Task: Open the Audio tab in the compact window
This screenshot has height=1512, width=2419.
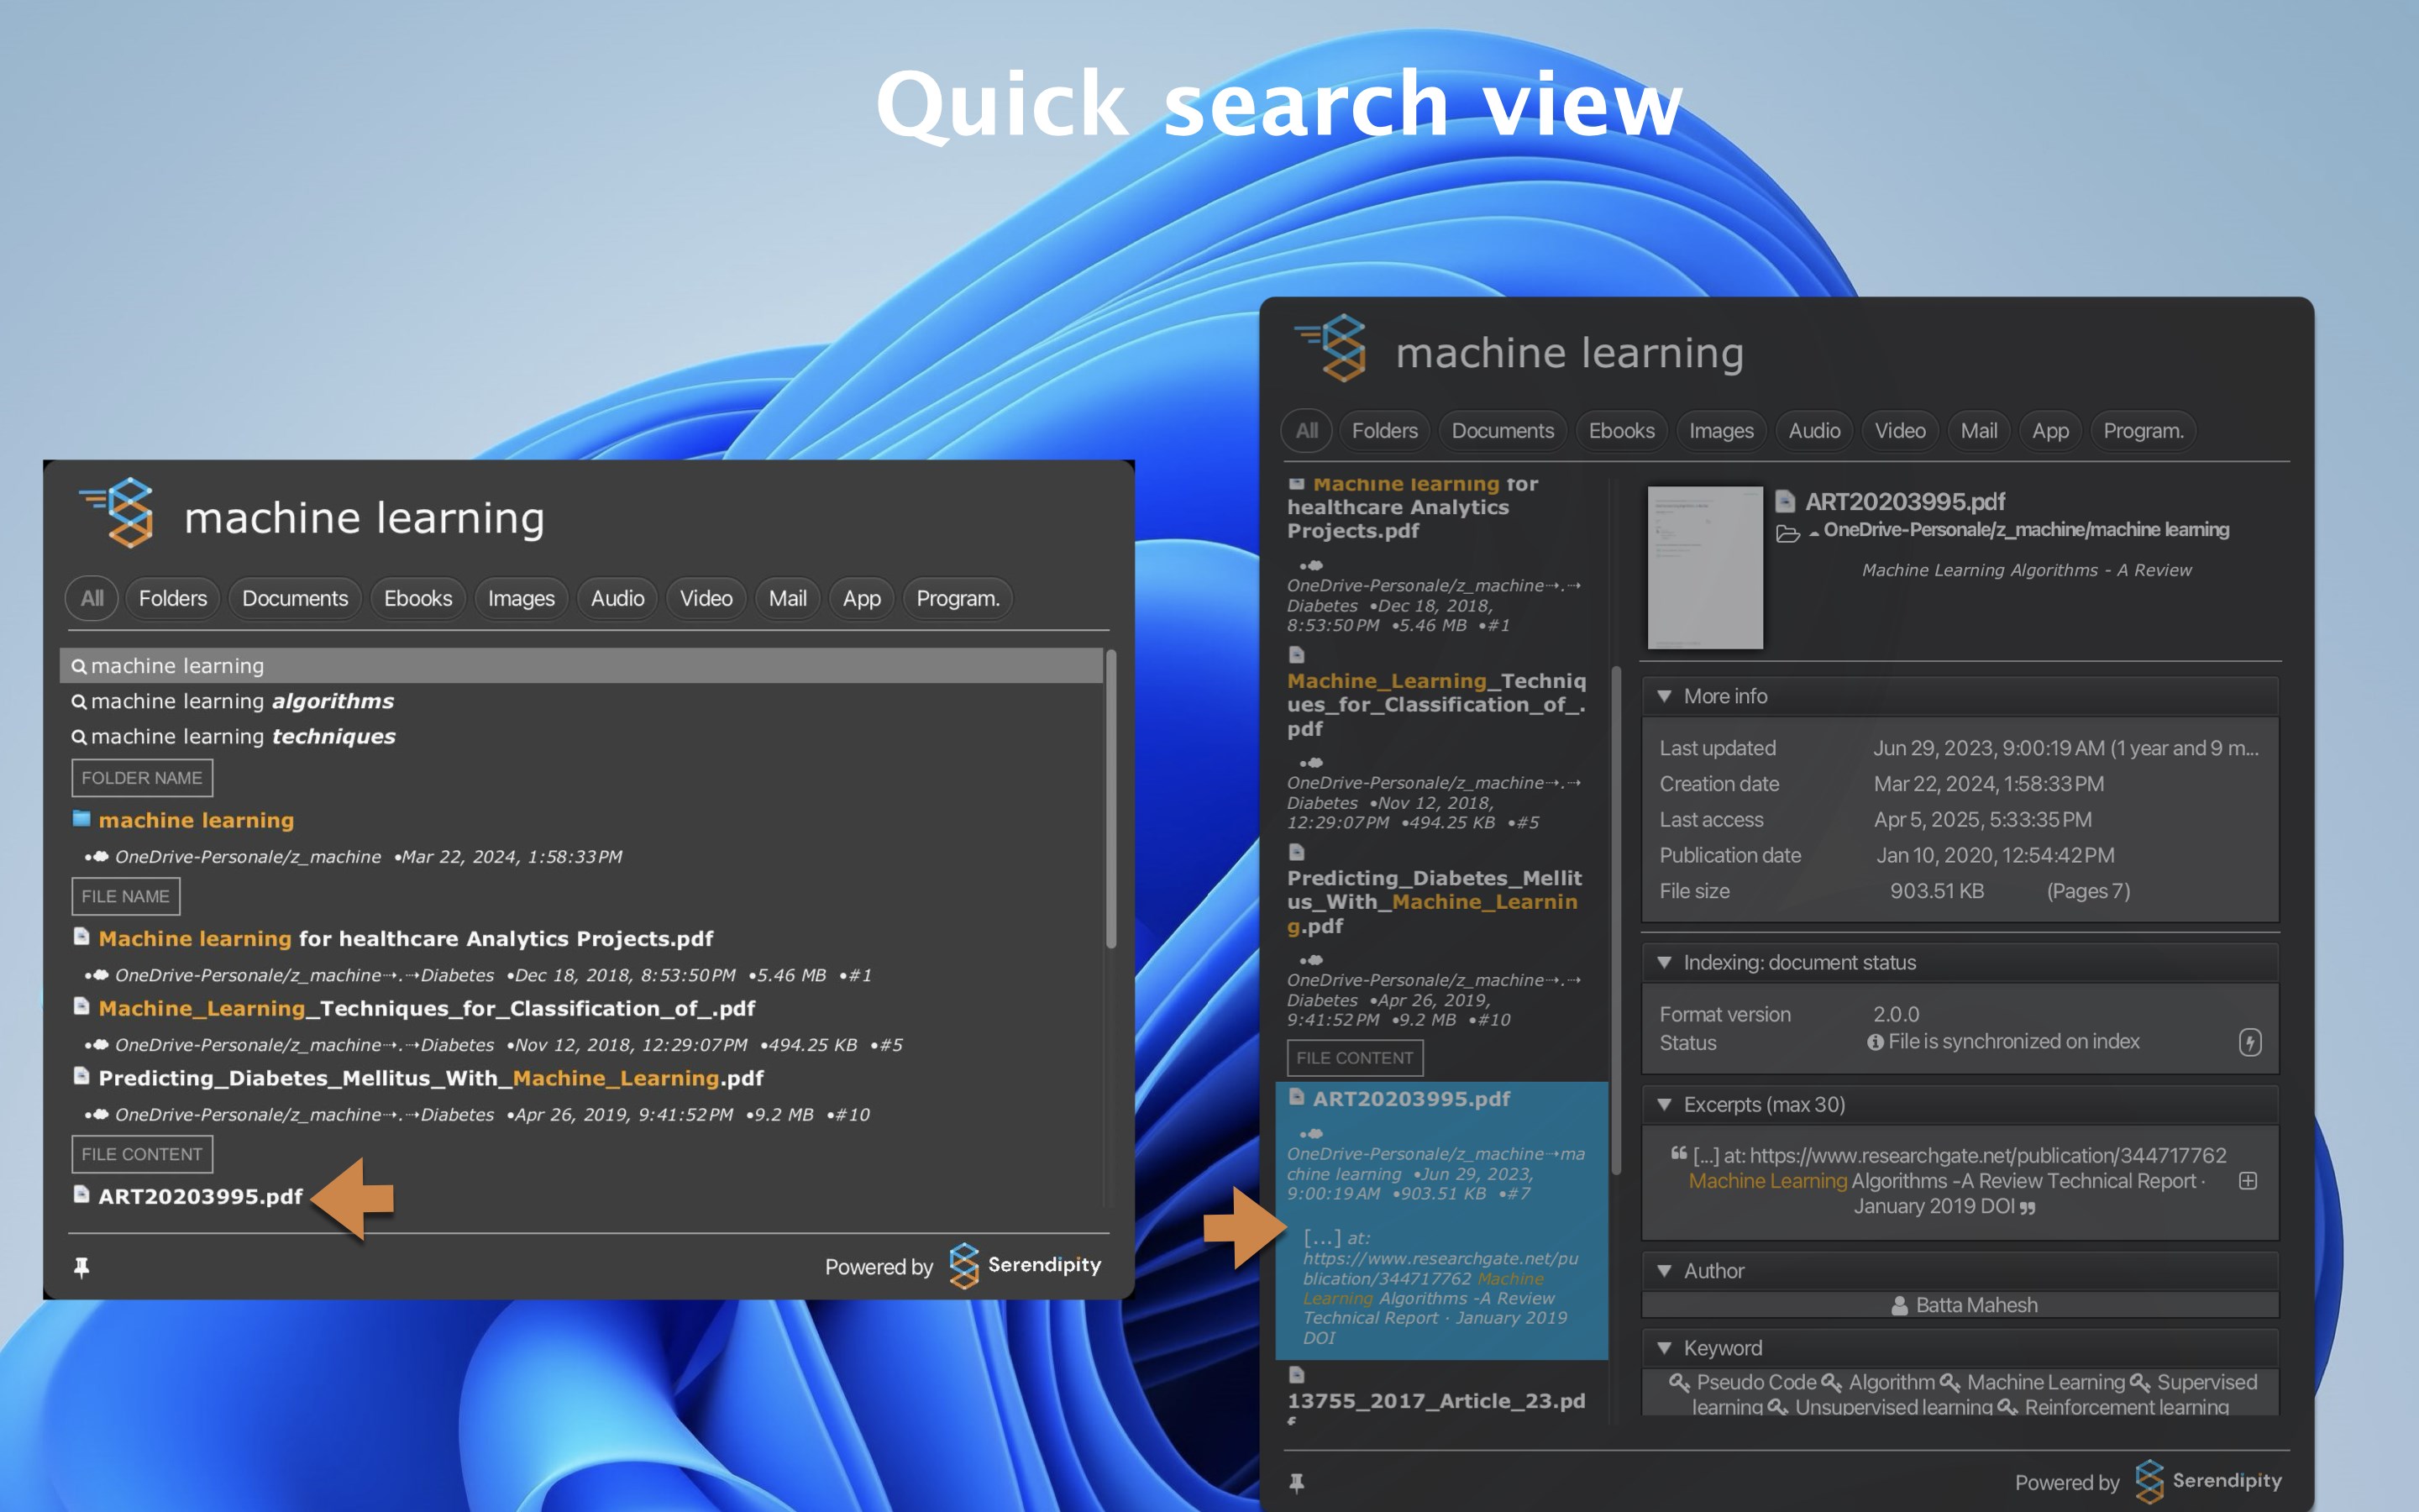Action: [x=617, y=598]
